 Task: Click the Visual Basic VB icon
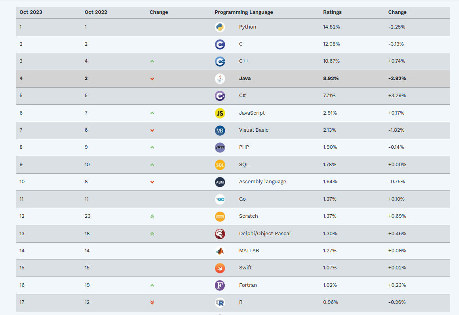pos(220,130)
